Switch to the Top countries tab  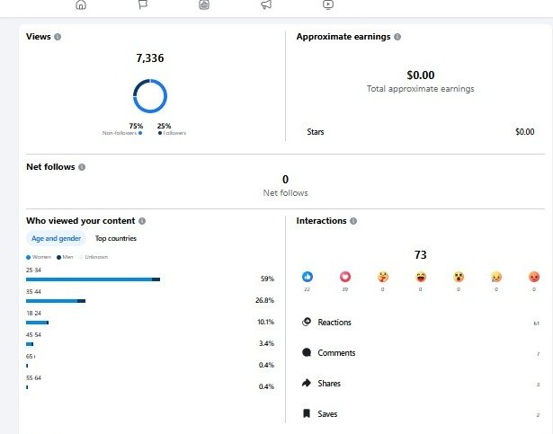coord(116,239)
